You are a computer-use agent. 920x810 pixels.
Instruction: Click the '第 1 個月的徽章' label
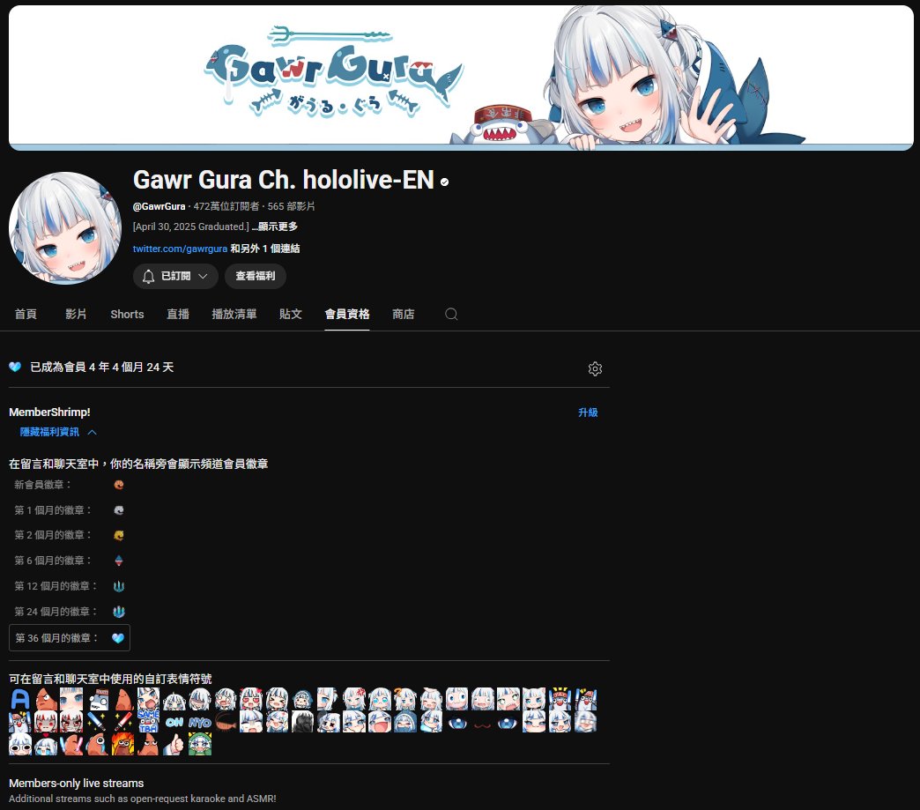pyautogui.click(x=53, y=510)
